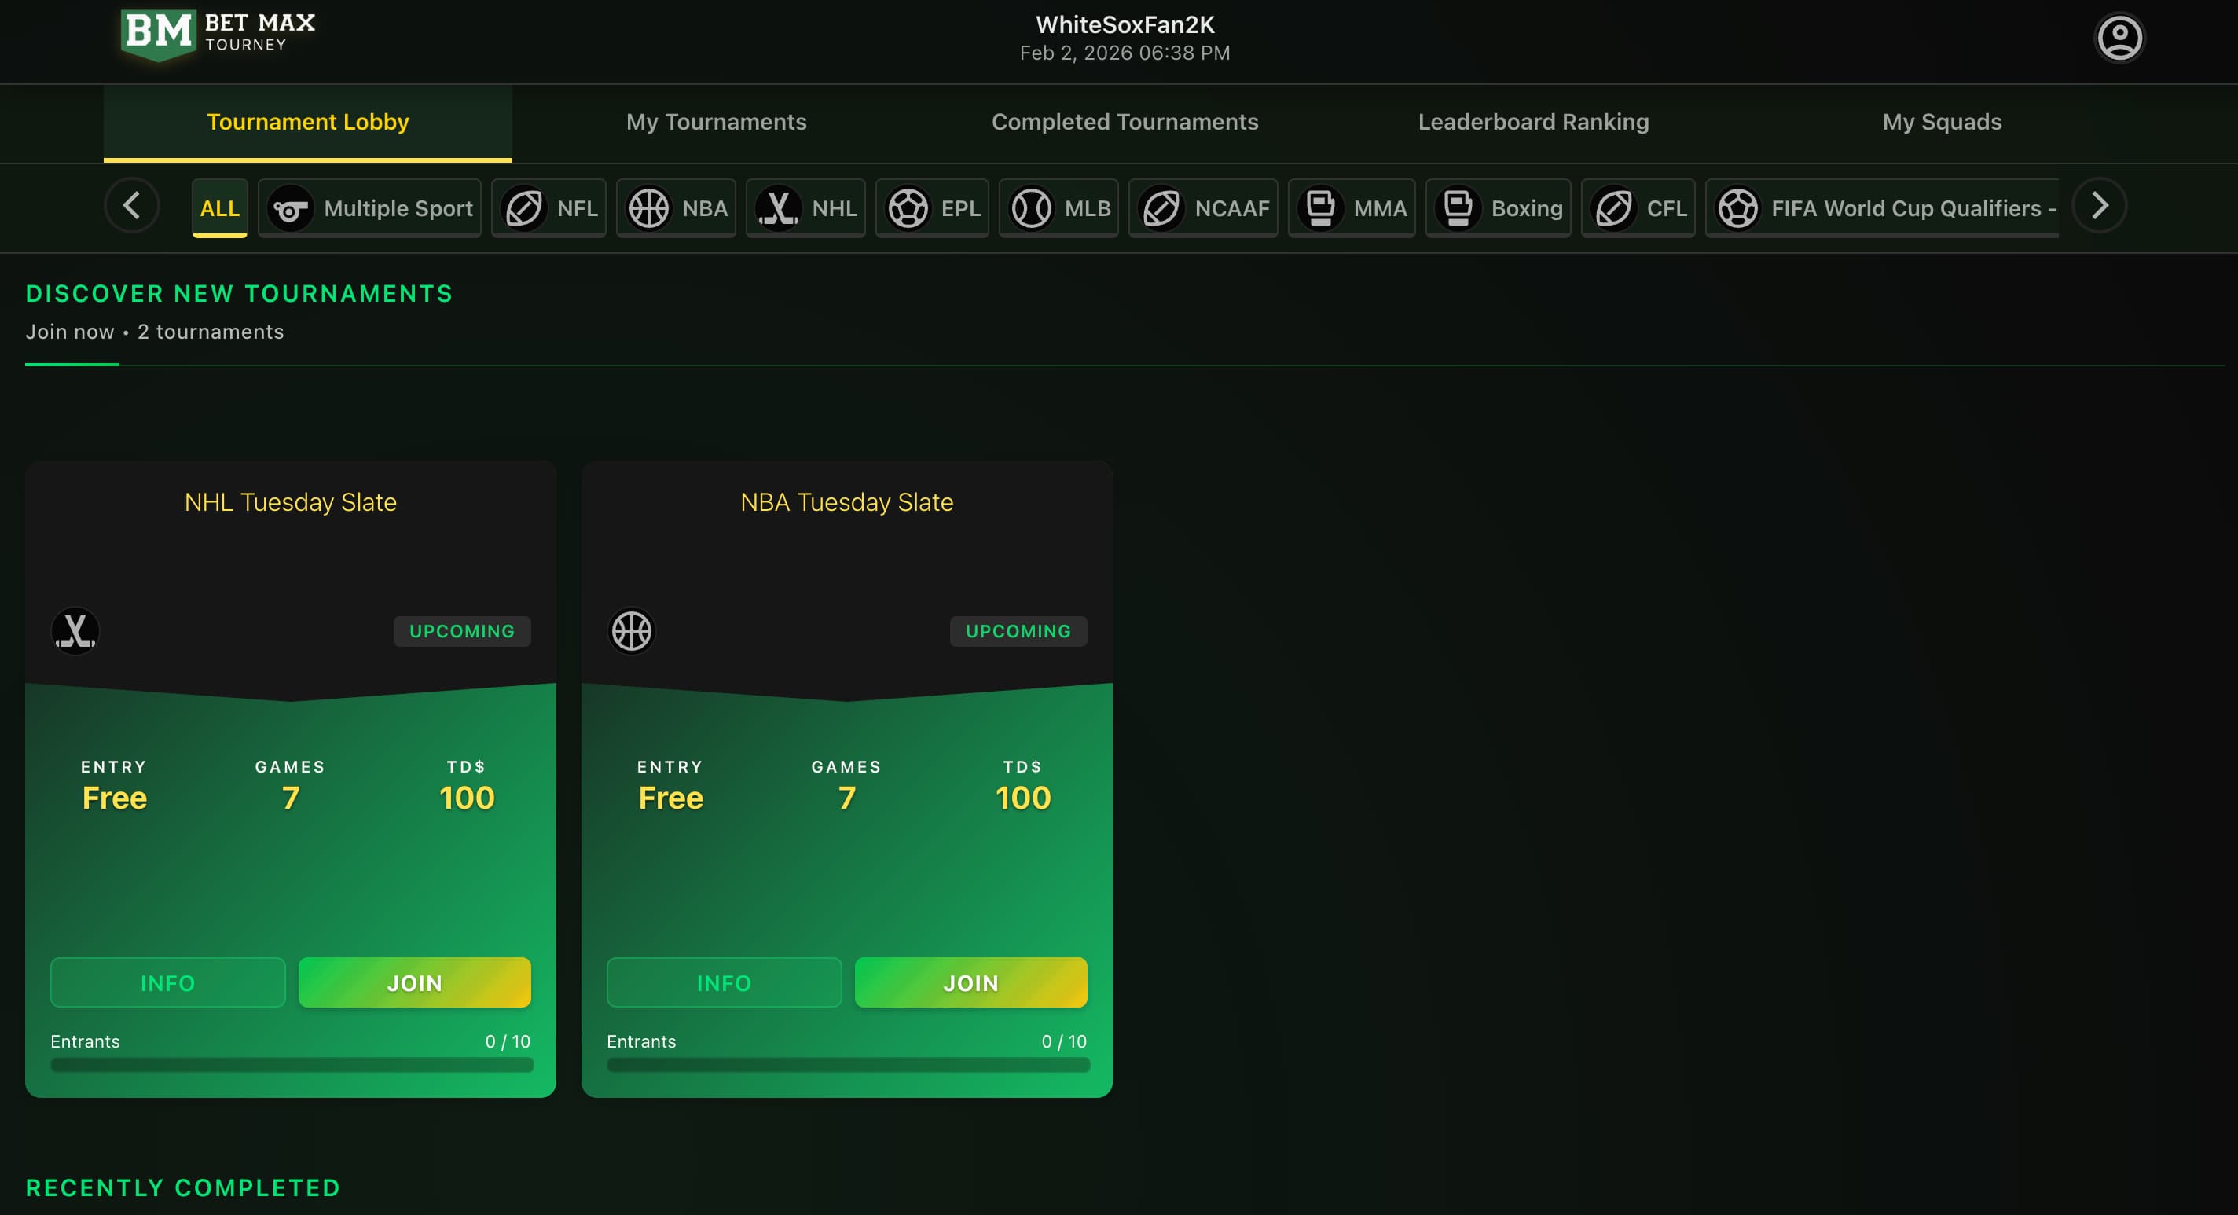
Task: Click the BM Bet Max Tourney logo
Action: [x=215, y=35]
